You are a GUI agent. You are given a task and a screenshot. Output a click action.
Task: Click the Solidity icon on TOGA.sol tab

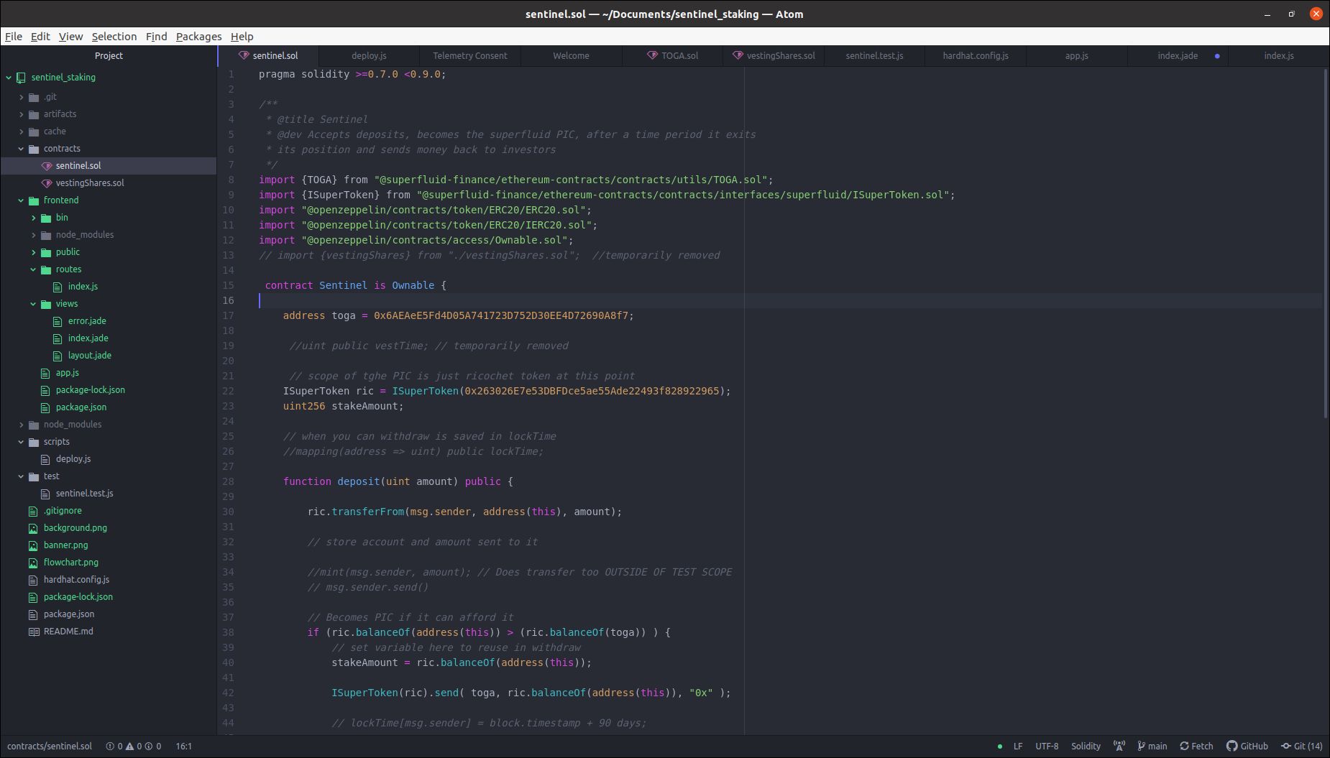click(x=652, y=55)
